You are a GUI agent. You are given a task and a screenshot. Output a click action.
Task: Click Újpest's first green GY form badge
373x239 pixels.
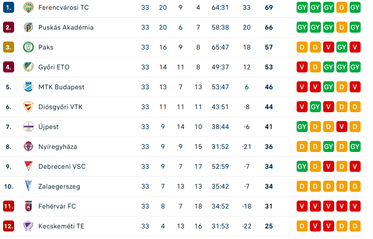302,127
